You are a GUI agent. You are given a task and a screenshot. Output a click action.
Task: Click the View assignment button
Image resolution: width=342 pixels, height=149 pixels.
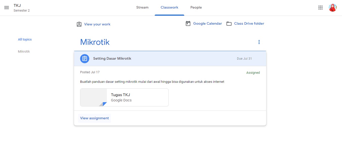pyautogui.click(x=95, y=118)
